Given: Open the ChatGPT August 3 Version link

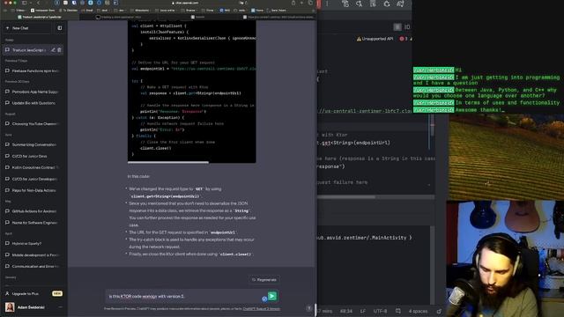Looking at the screenshot, I should click(x=261, y=309).
